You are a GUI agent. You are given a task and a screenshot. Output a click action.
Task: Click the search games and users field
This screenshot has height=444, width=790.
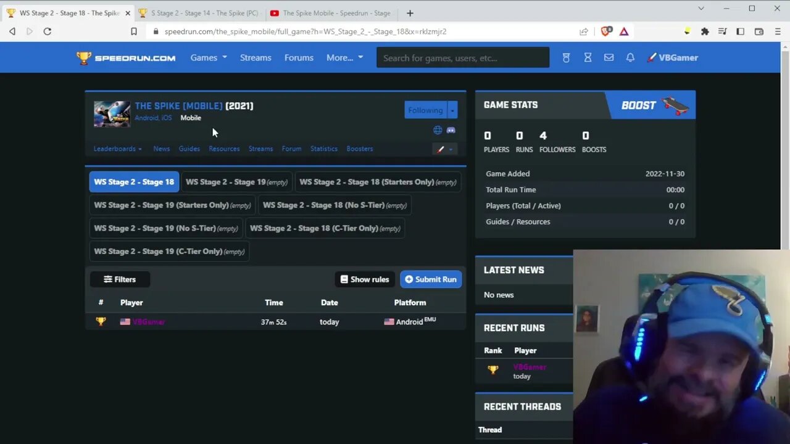(x=463, y=57)
